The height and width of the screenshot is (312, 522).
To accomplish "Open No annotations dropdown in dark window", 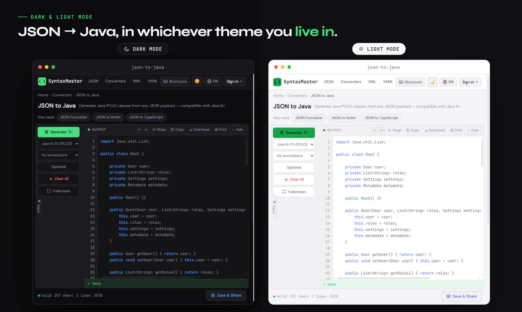I will [59, 155].
